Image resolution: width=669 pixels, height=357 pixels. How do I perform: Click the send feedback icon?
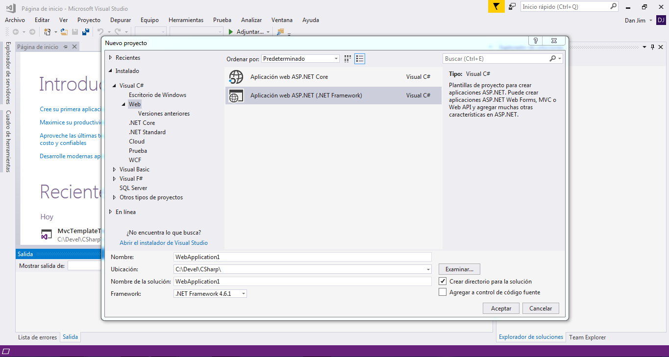coord(512,7)
